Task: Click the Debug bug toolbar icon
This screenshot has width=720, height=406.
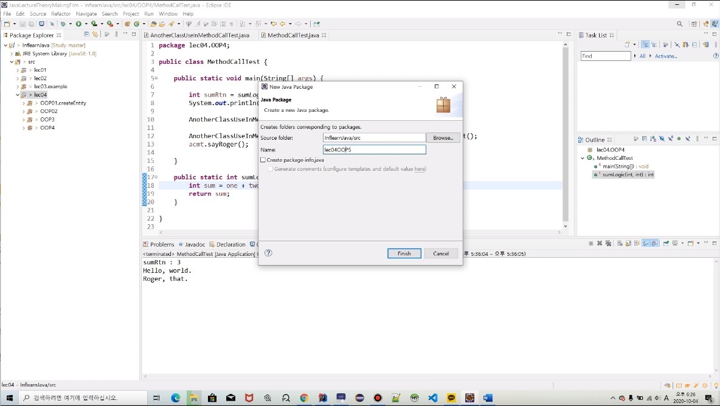Action: point(63,24)
